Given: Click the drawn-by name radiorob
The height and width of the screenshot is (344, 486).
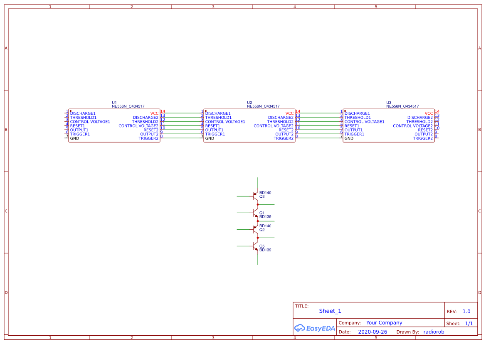Looking at the screenshot, I should pos(434,332).
